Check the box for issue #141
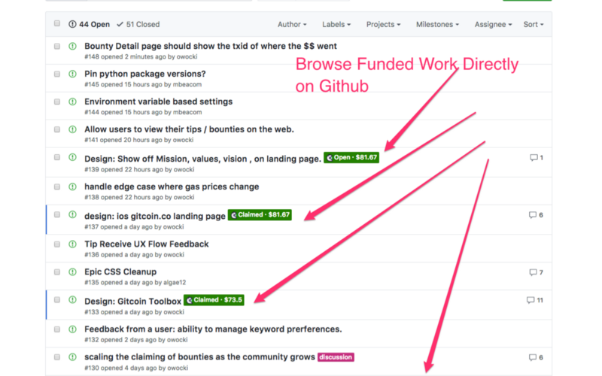The image size is (602, 376). click(57, 129)
